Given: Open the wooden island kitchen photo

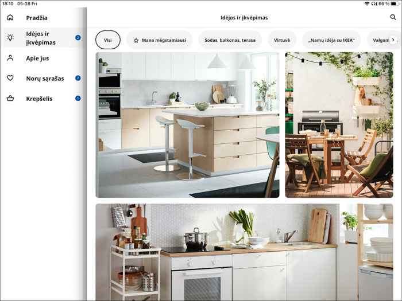Looking at the screenshot, I should pyautogui.click(x=187, y=125).
